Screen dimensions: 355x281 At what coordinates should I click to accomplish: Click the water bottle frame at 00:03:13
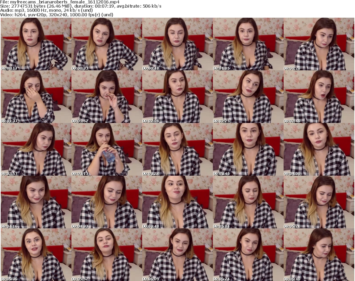click(106, 149)
